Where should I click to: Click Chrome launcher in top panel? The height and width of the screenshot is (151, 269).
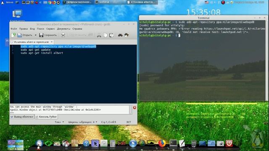pos(50,3)
